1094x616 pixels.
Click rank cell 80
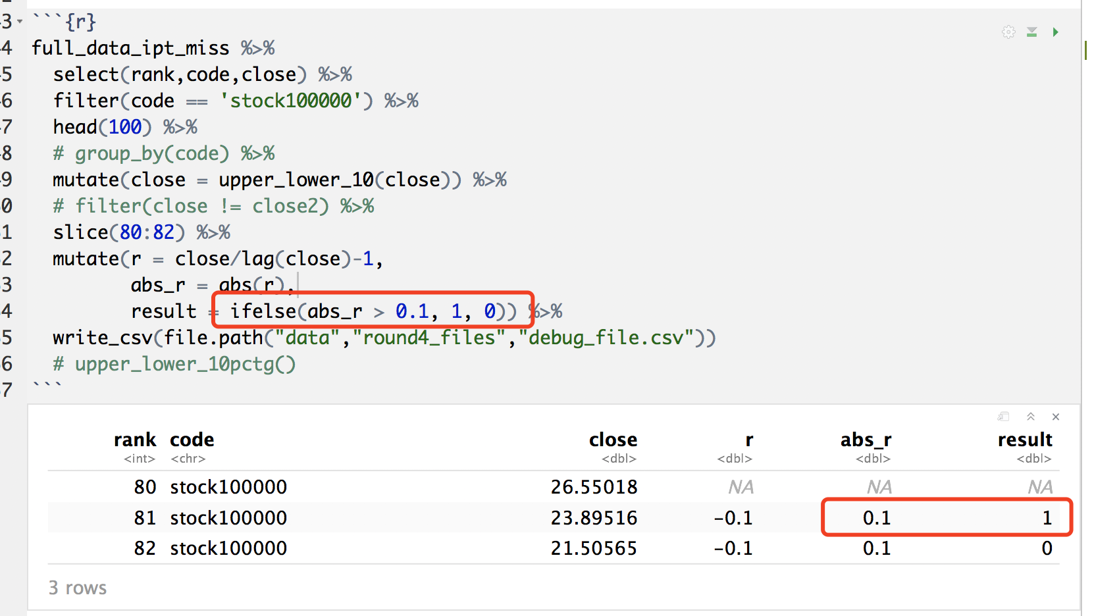145,487
